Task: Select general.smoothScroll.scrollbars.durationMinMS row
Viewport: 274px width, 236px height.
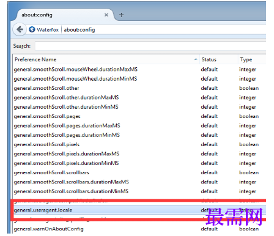Action: point(139,191)
